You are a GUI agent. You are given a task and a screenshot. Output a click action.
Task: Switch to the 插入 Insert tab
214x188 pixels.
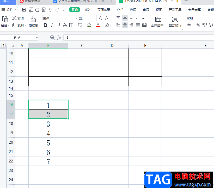coord(87,10)
